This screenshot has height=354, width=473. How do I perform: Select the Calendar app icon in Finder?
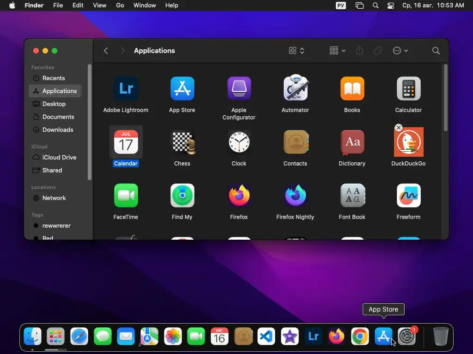pyautogui.click(x=126, y=142)
